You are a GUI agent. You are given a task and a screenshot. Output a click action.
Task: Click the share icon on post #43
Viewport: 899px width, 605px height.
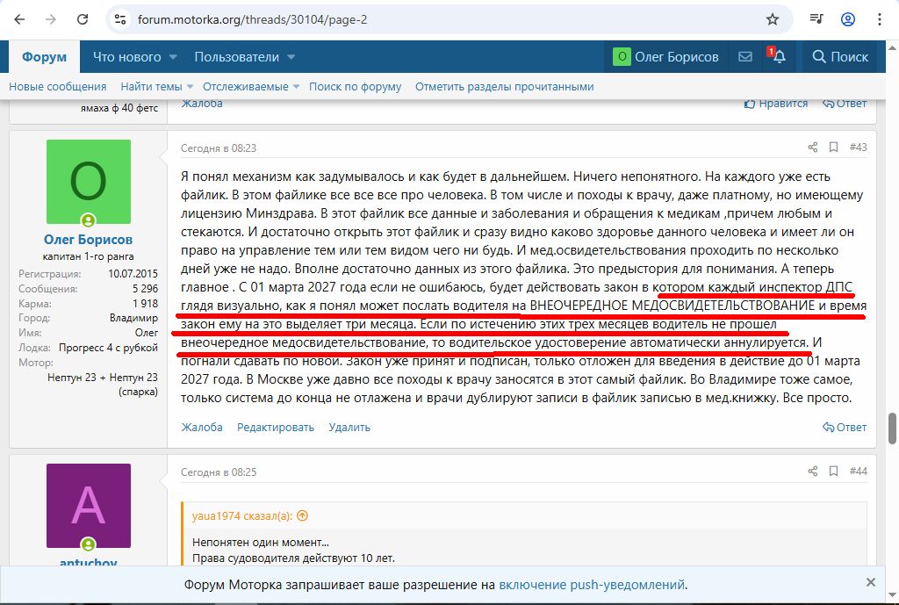(813, 148)
